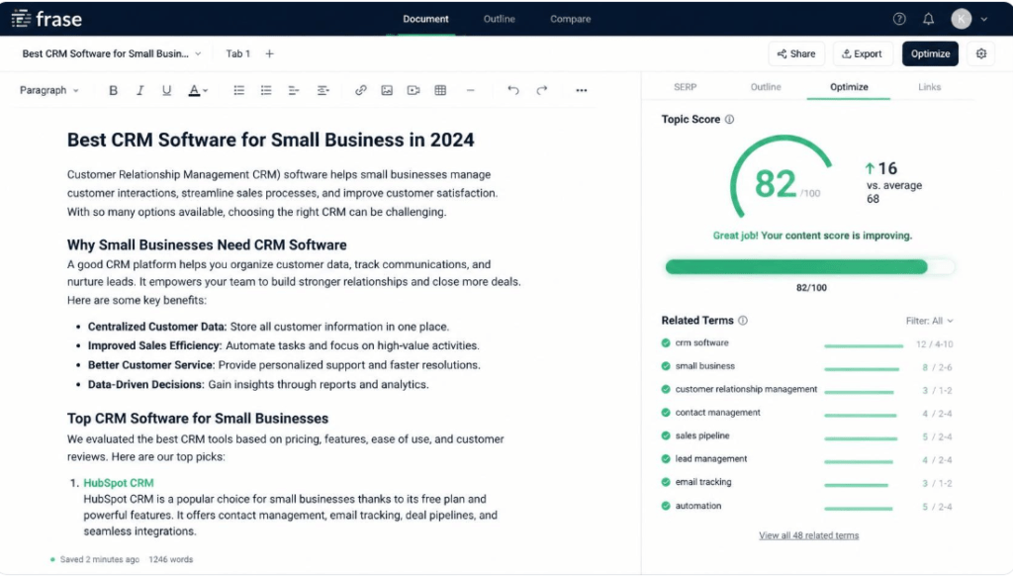
Task: Toggle bold formatting
Action: point(113,90)
